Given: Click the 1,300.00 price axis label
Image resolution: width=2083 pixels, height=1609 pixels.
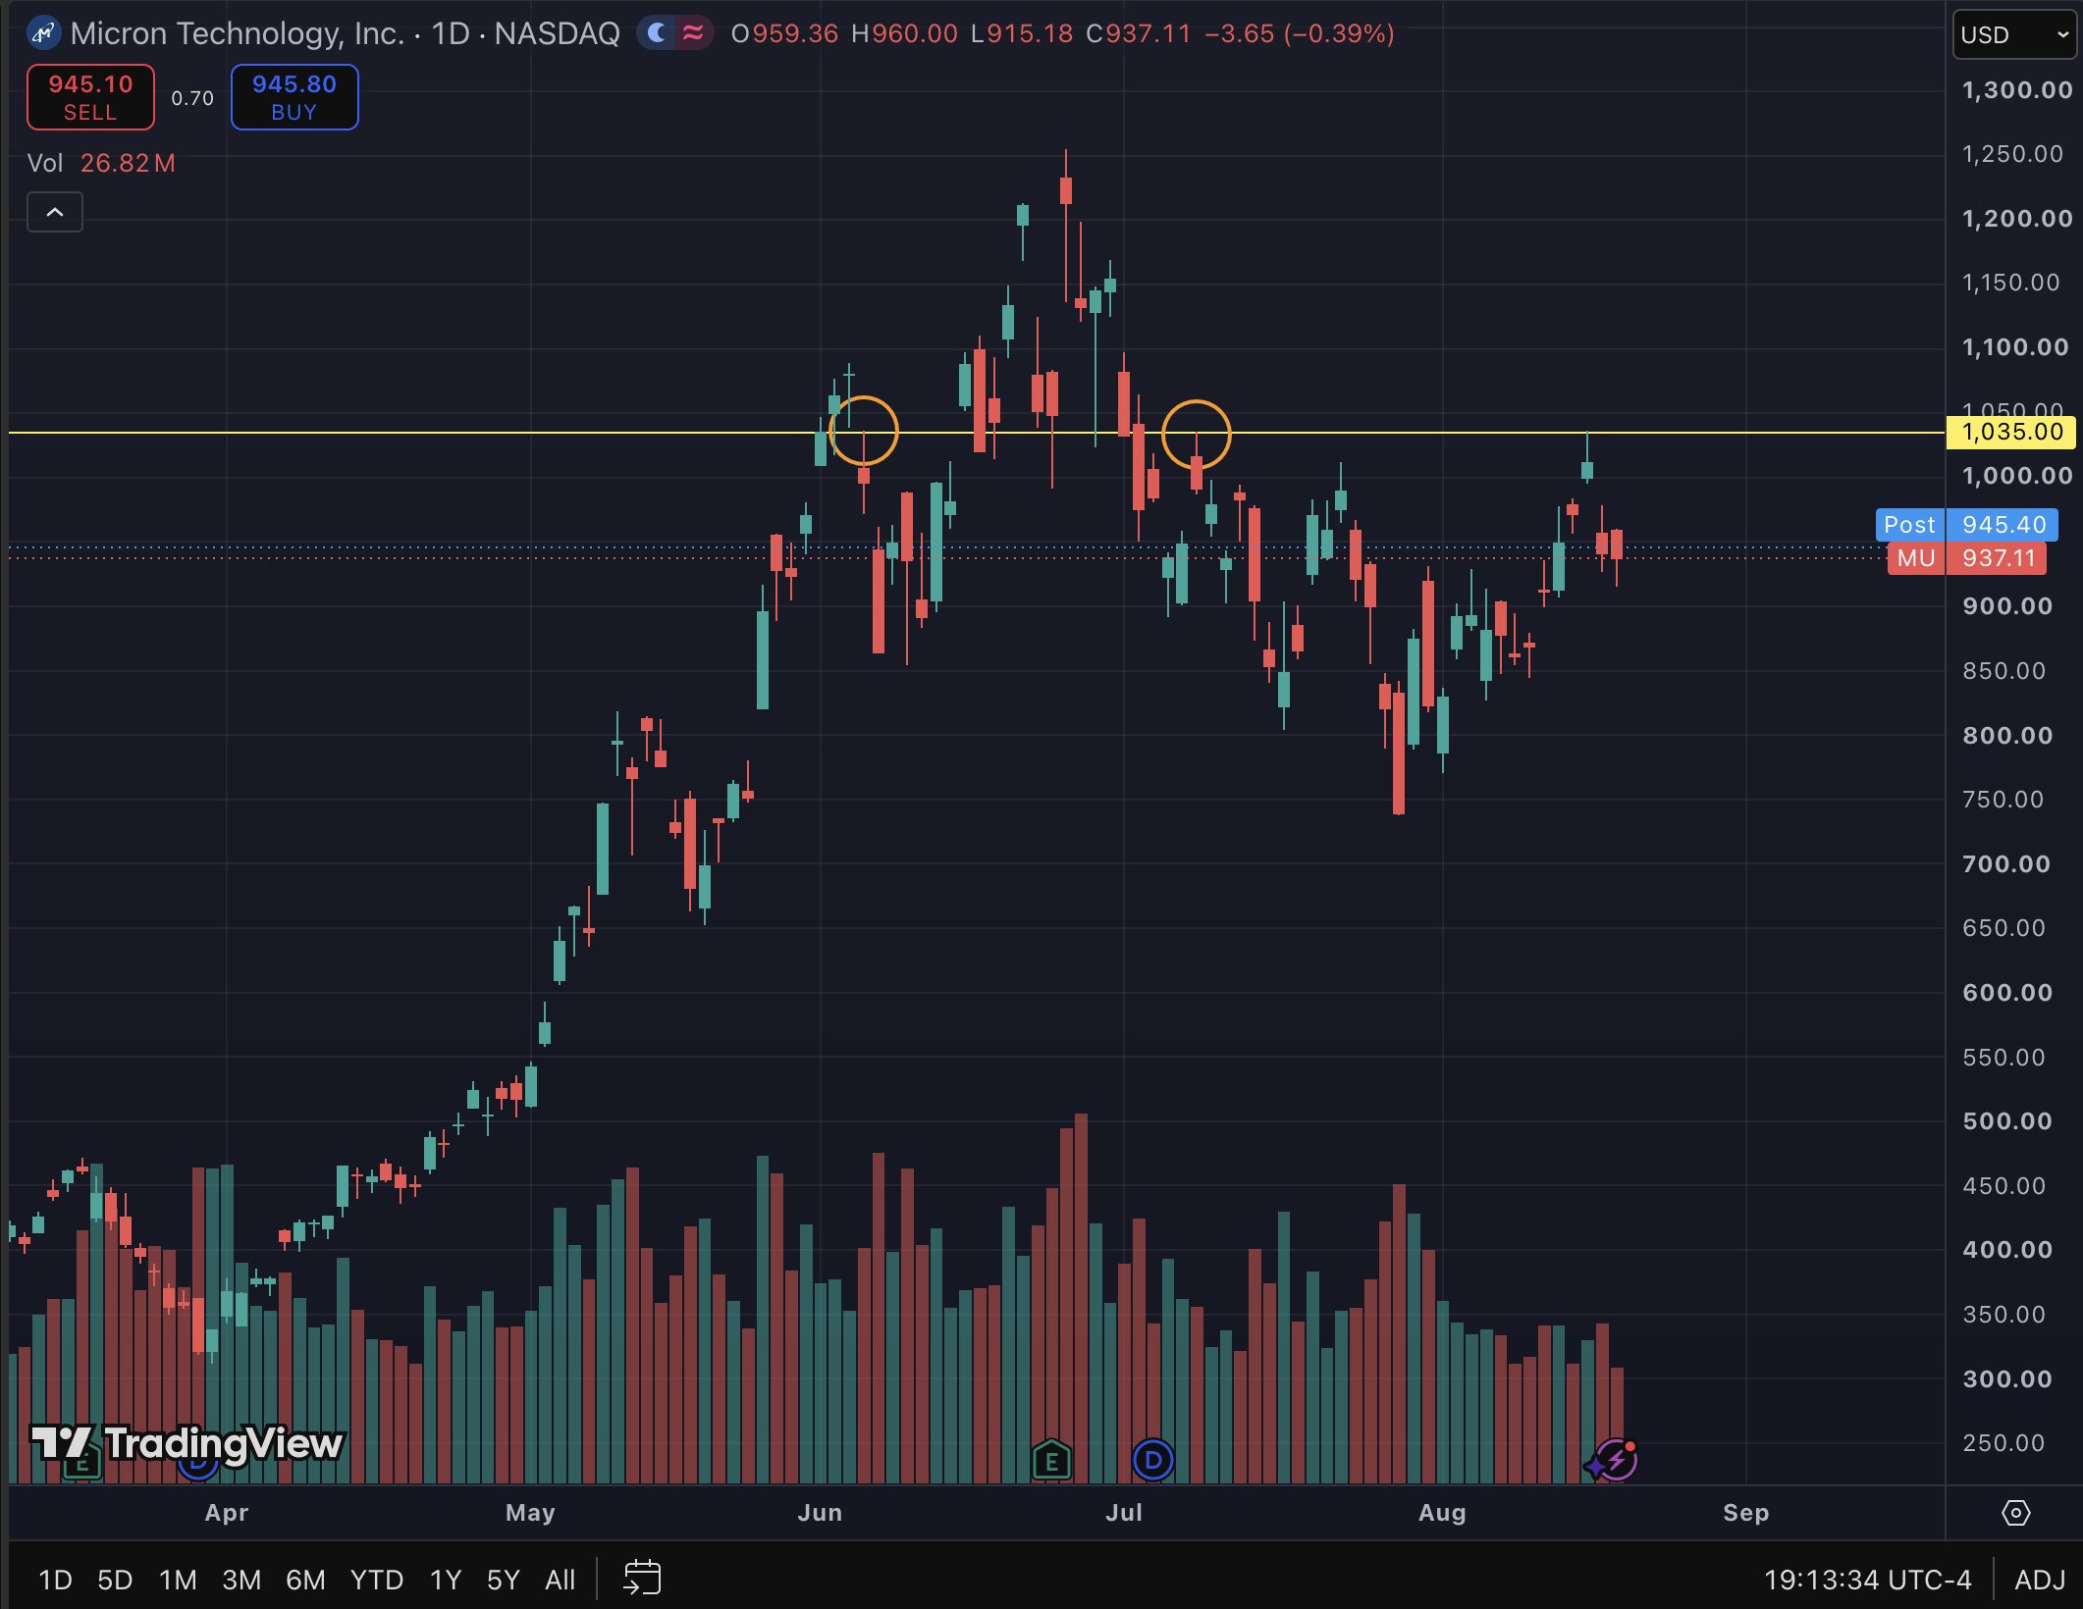Looking at the screenshot, I should [x=2016, y=90].
